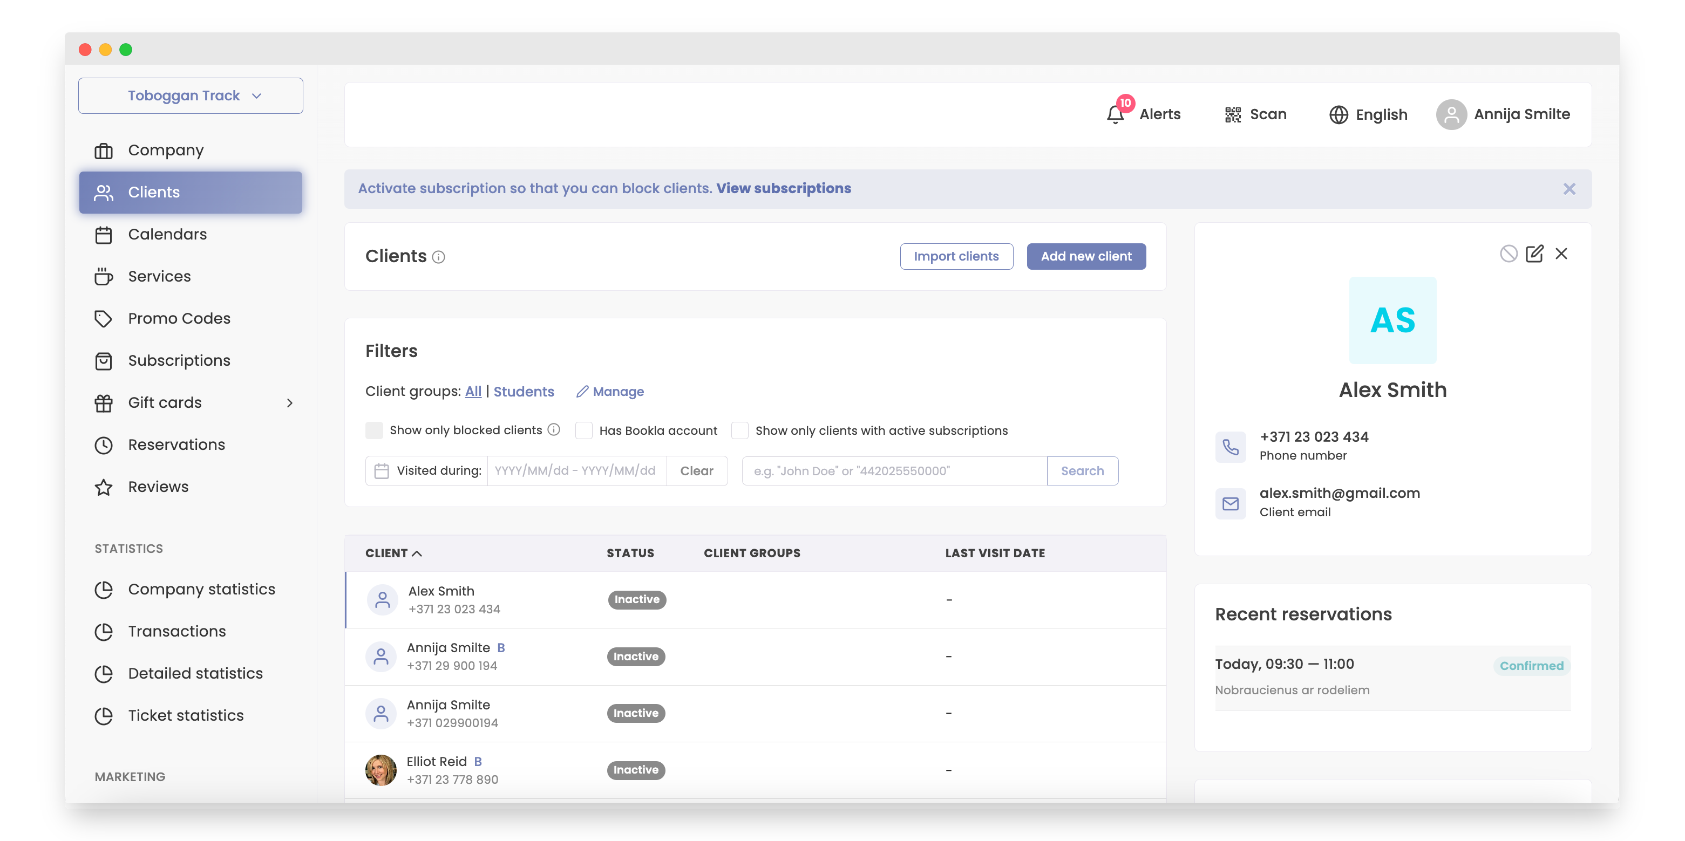Click the phone icon in client details
The width and height of the screenshot is (1685, 841).
(x=1231, y=447)
